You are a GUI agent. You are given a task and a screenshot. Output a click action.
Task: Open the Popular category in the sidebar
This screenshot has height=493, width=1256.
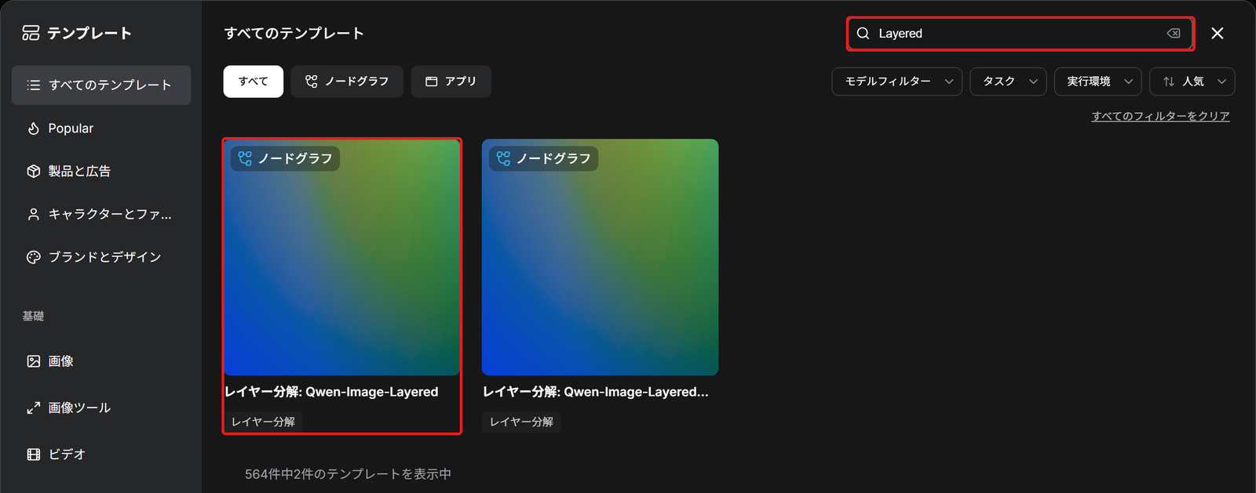click(x=101, y=129)
